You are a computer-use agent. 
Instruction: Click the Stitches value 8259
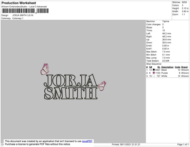[x=184, y=2]
